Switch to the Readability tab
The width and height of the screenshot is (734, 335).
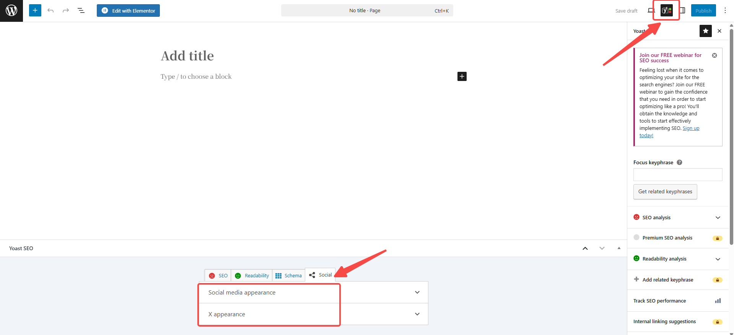[252, 275]
